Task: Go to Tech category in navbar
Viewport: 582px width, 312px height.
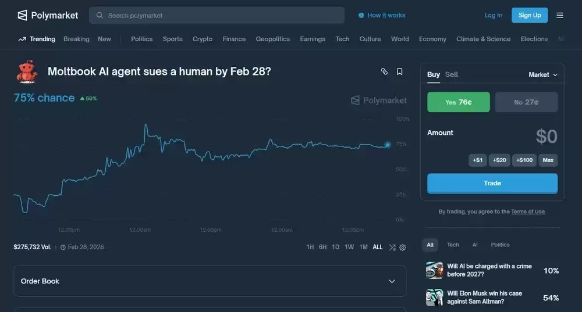Action: pos(342,39)
